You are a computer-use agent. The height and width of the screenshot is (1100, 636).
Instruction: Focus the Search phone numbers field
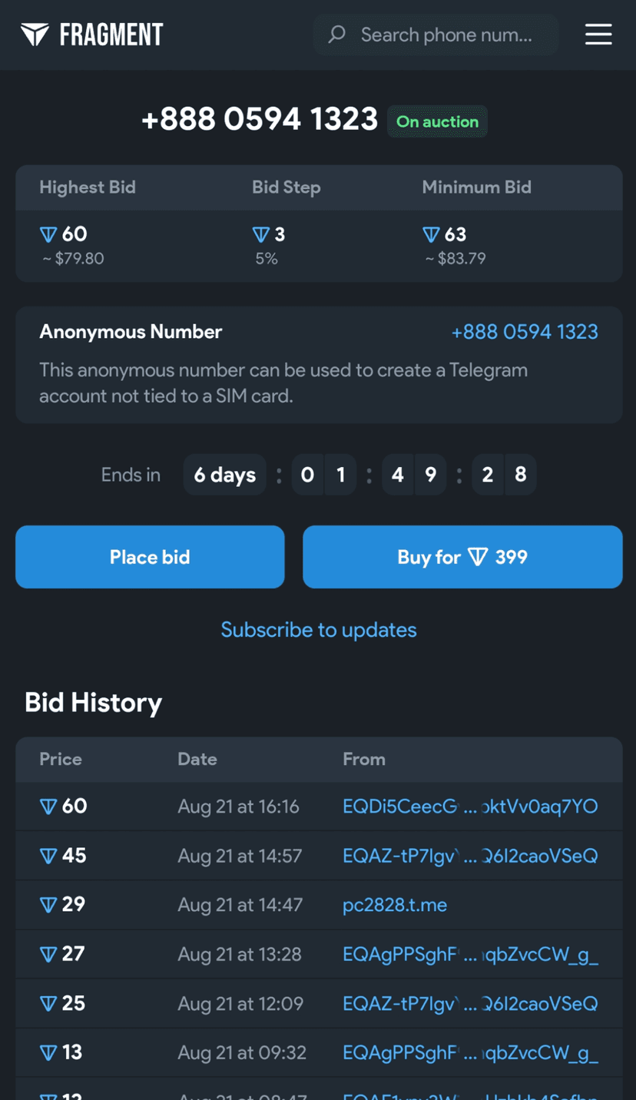pyautogui.click(x=446, y=35)
